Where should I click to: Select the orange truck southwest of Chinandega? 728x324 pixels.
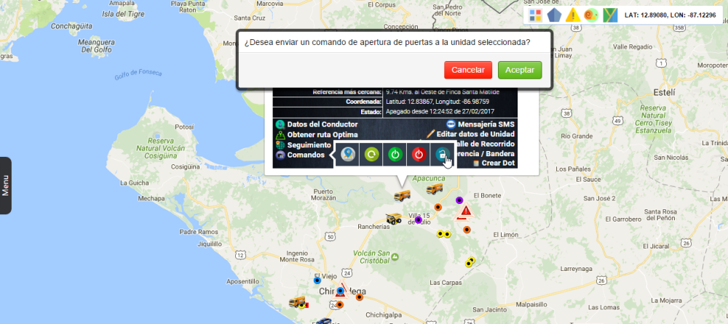297,302
